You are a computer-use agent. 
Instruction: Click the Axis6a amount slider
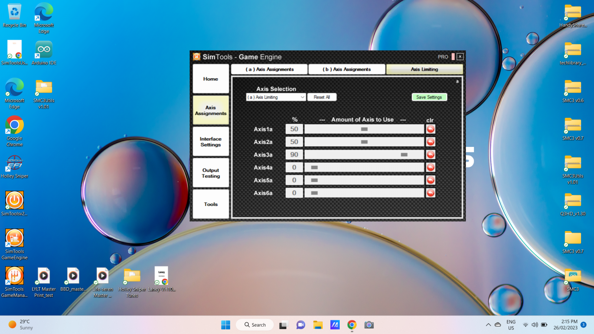point(364,193)
